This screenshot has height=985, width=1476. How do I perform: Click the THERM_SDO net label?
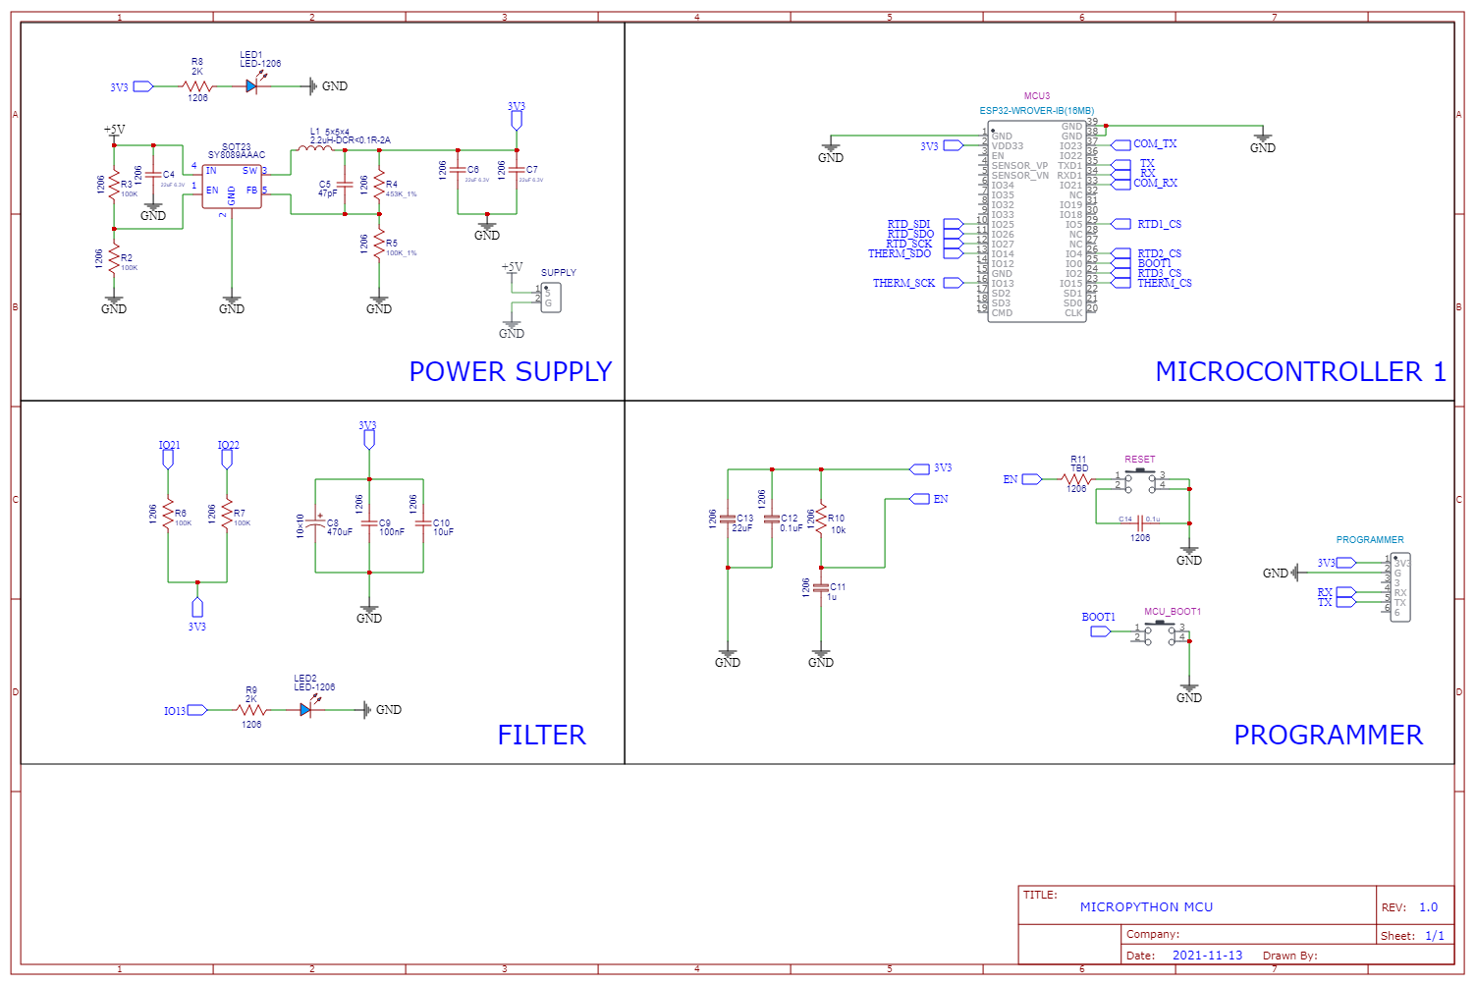(x=900, y=253)
